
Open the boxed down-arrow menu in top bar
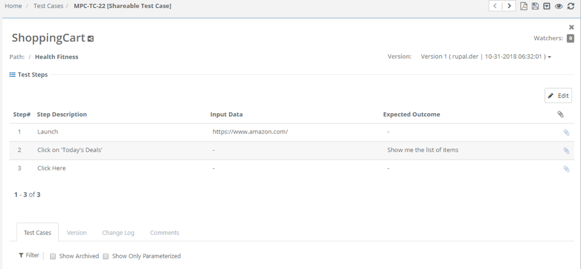pyautogui.click(x=546, y=6)
